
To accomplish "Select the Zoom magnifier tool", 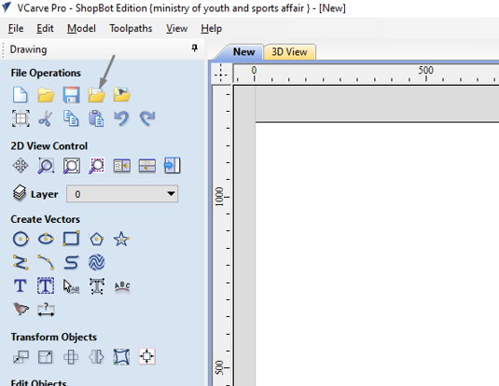I will [46, 166].
